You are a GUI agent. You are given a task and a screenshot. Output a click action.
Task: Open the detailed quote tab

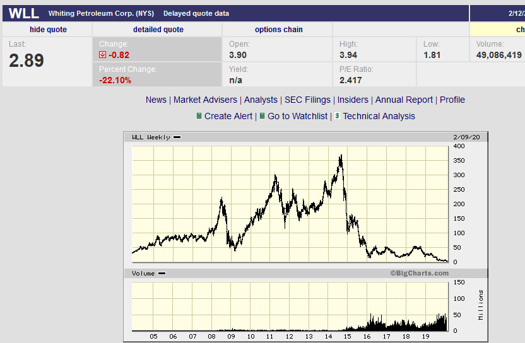point(158,30)
